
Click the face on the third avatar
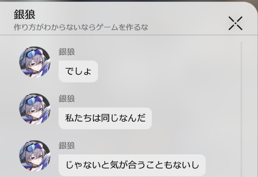tap(35, 159)
